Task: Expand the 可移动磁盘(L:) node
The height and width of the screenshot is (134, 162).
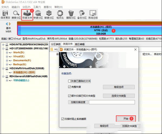Action: point(7,80)
